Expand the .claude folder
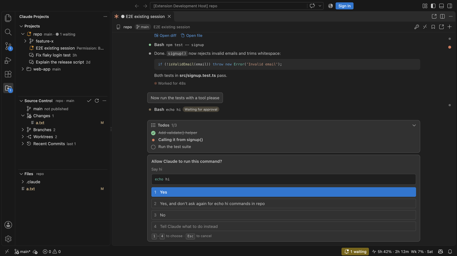The image size is (457, 256). click(x=23, y=182)
